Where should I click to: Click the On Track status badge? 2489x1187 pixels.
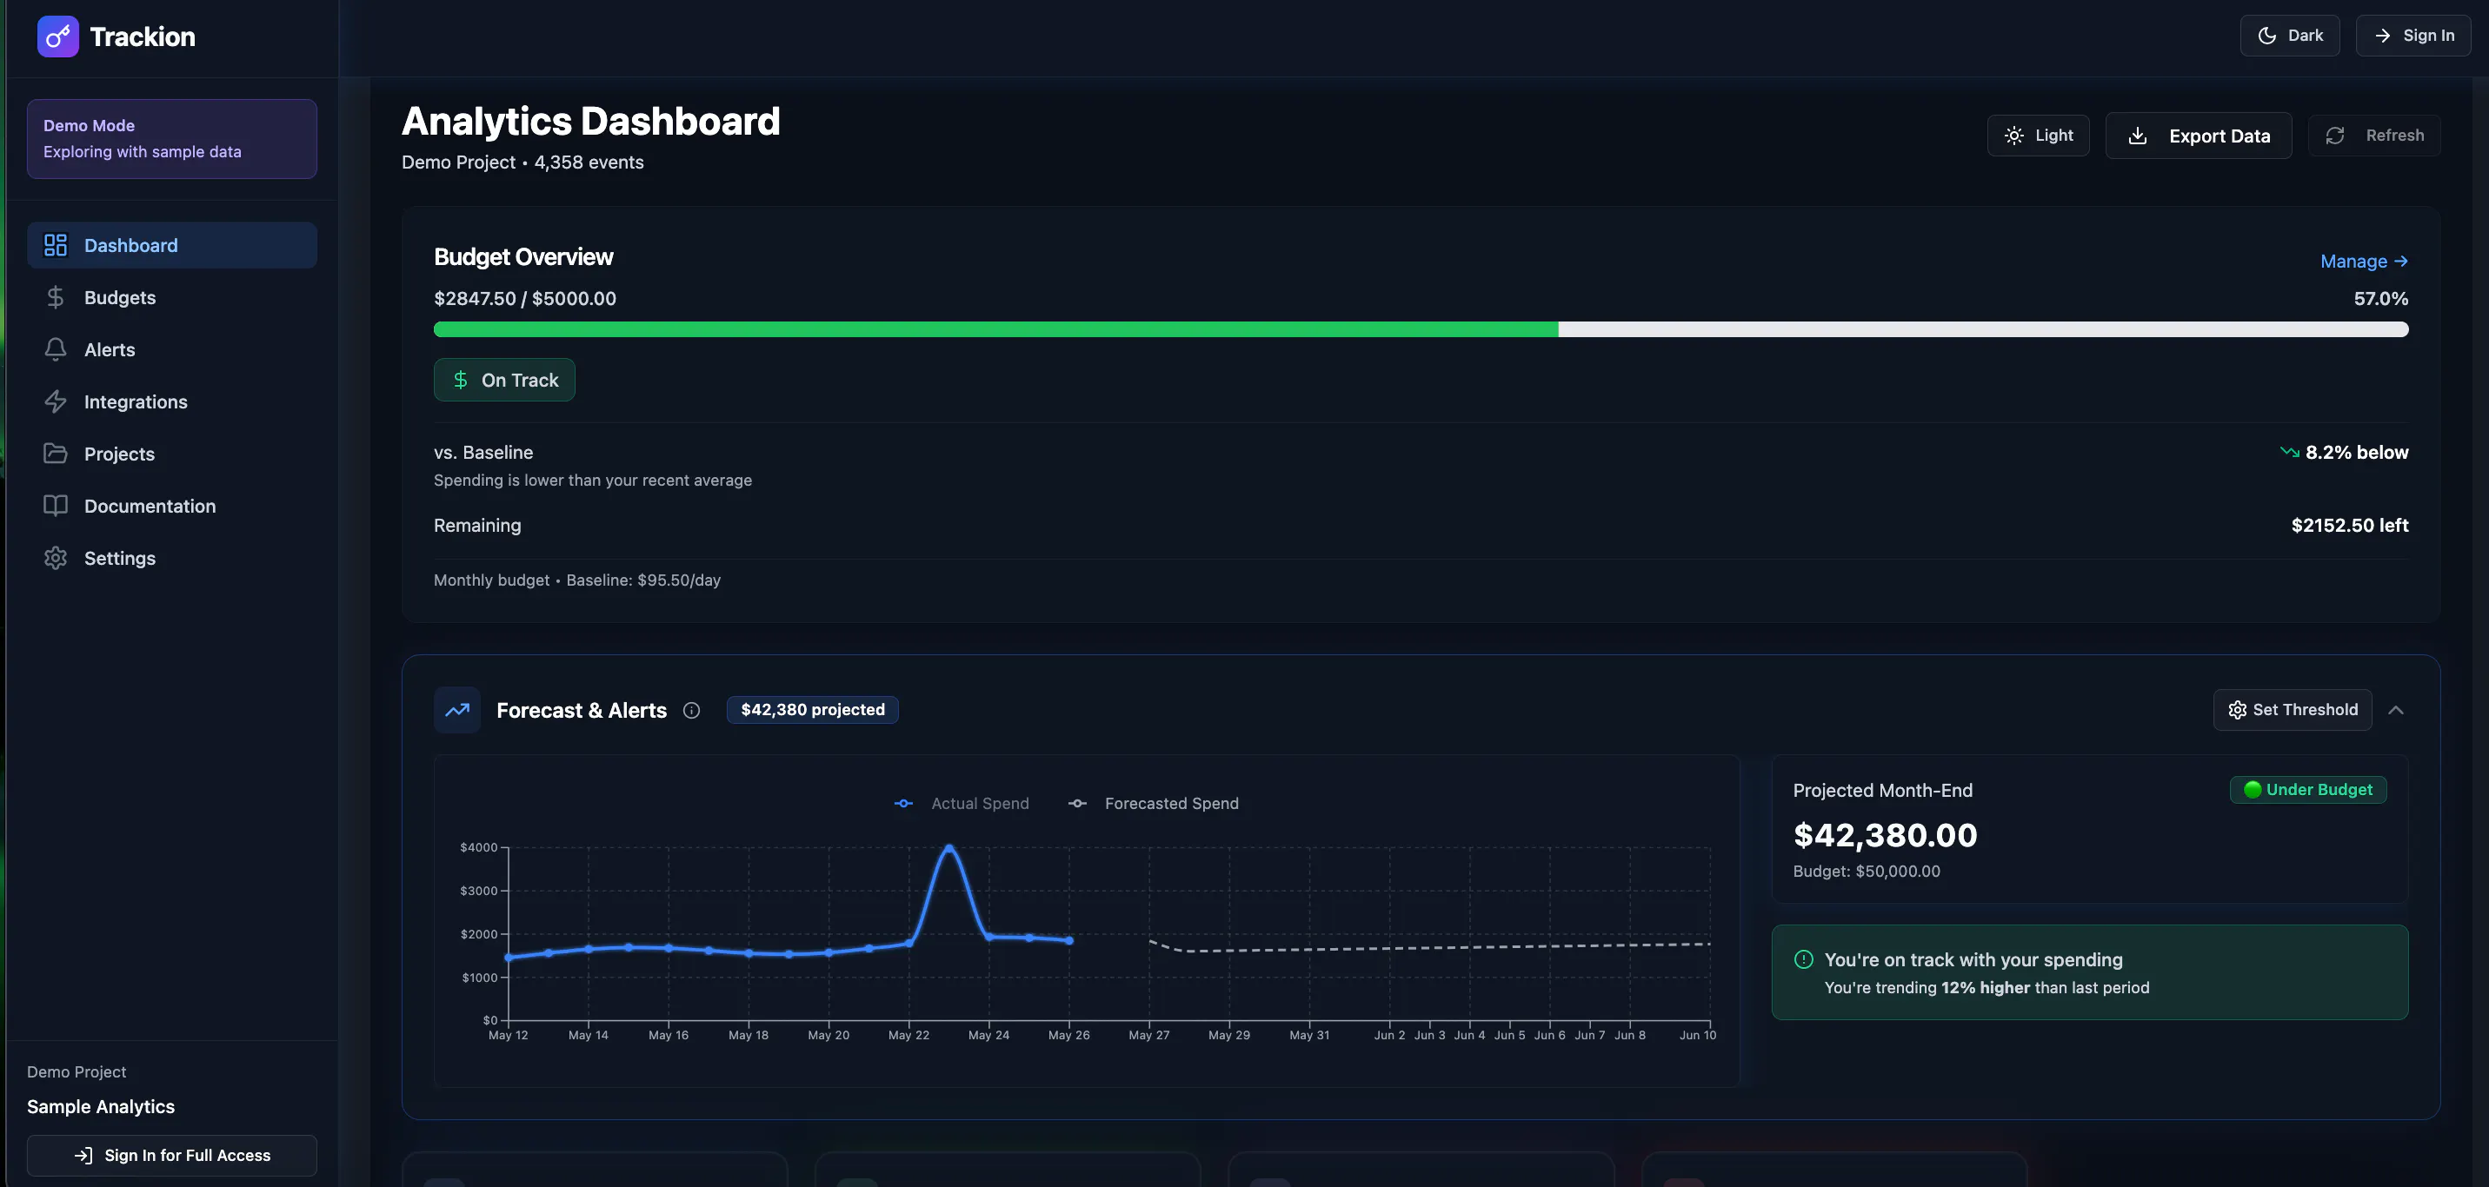tap(504, 381)
